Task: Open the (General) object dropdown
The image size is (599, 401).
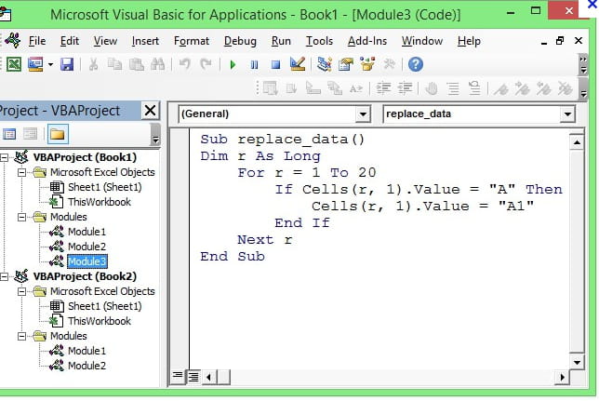Action: tap(363, 114)
